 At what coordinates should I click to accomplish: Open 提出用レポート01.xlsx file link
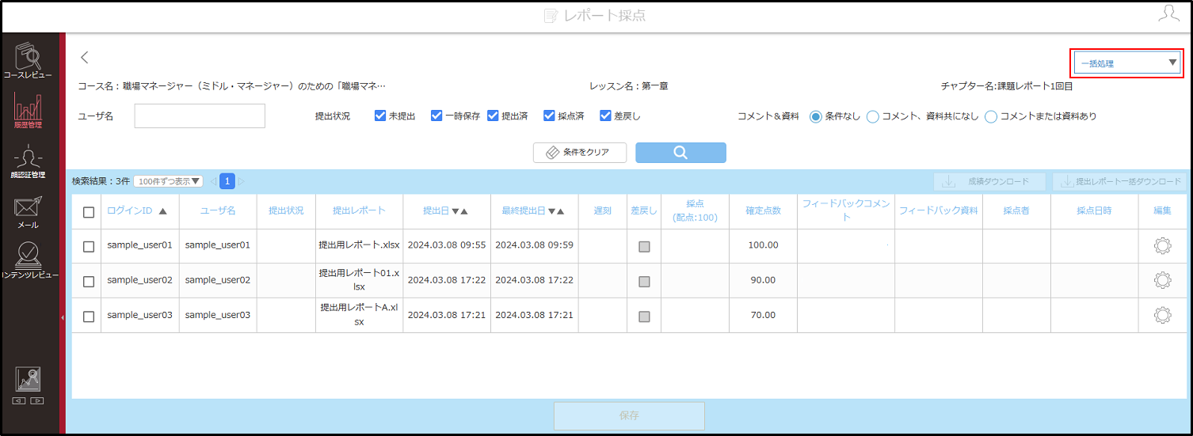pos(359,280)
